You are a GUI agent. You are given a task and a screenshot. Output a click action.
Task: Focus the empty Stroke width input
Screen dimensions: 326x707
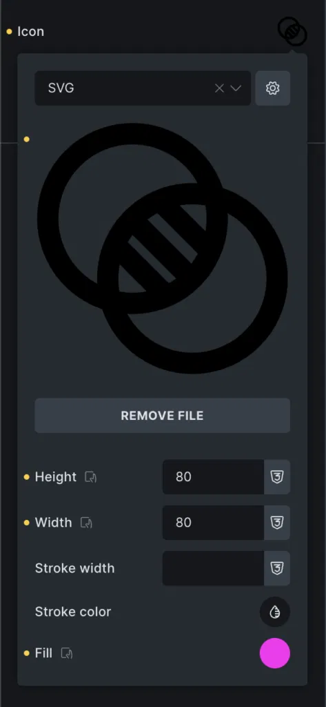214,568
